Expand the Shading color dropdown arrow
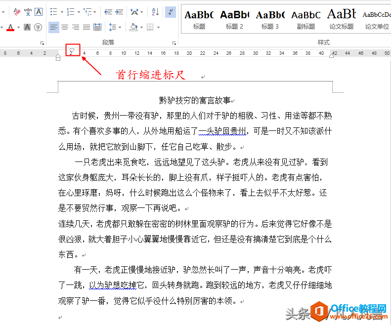The width and height of the screenshot is (391, 325). [141, 28]
